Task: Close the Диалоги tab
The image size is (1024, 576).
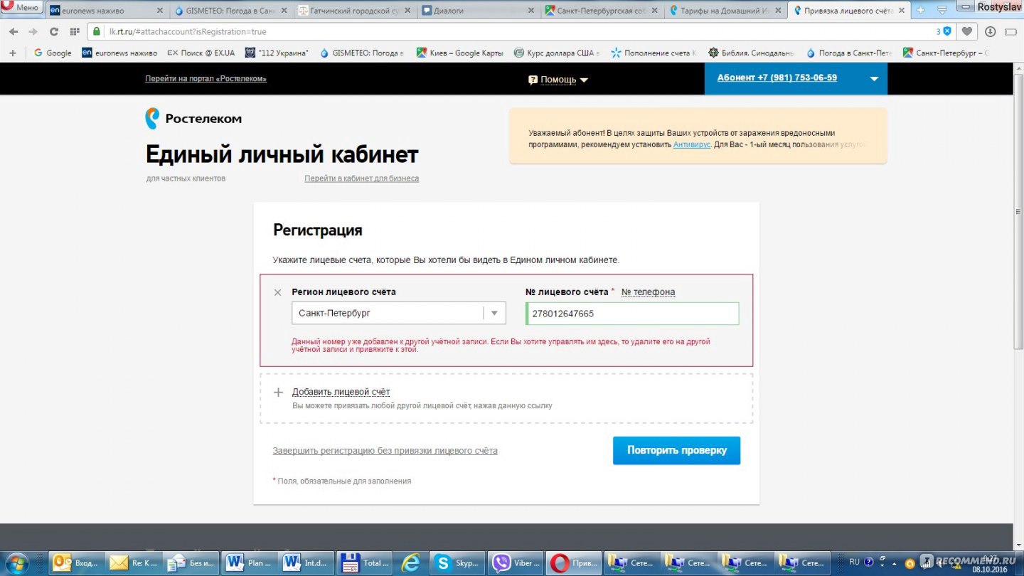Action: (530, 11)
